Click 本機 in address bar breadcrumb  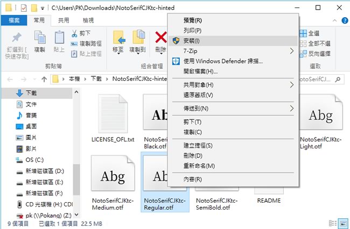point(74,79)
